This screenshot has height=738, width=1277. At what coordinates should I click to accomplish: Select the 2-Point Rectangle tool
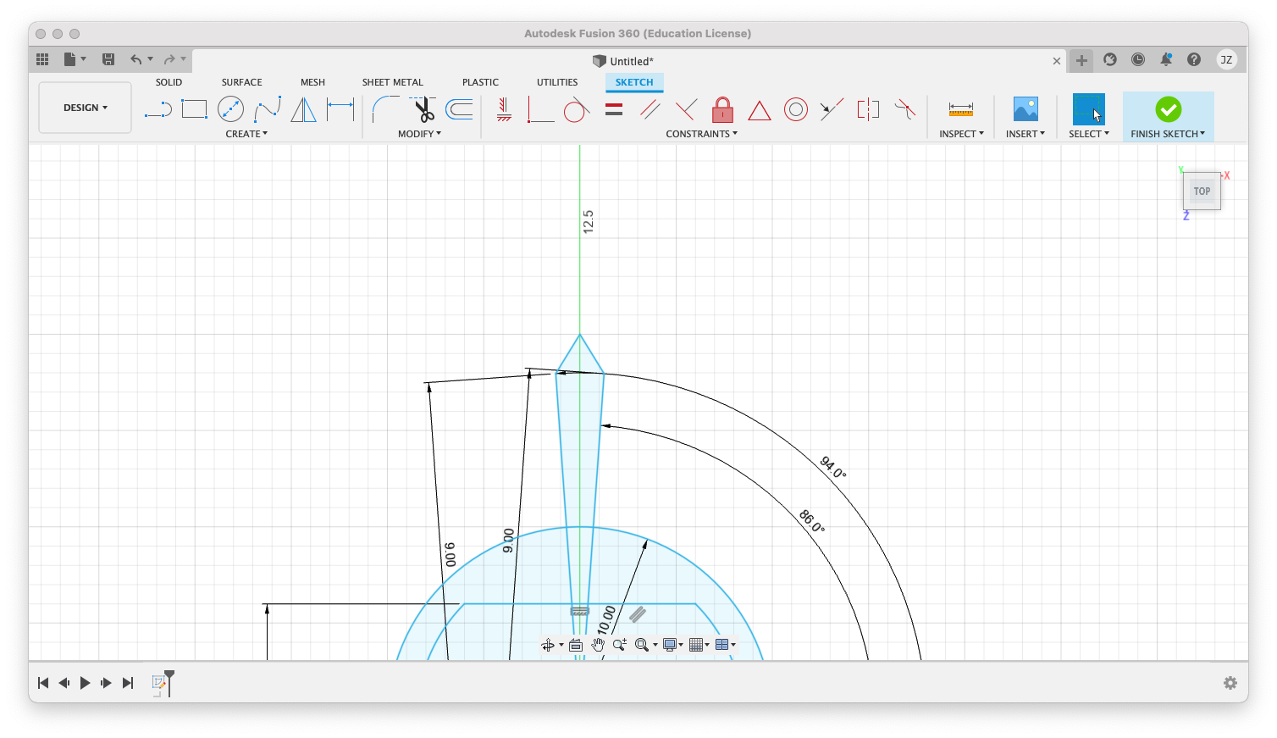(x=194, y=109)
